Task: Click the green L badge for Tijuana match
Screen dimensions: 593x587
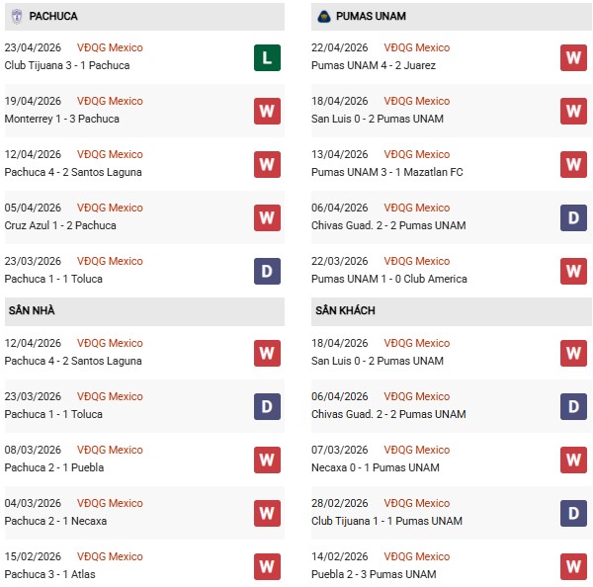Action: (267, 57)
